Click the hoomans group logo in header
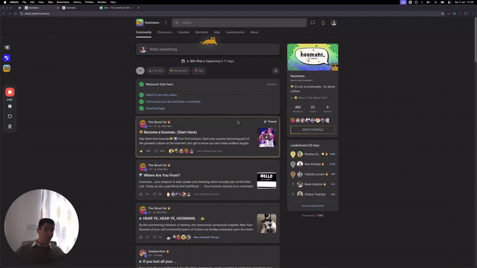 coord(140,22)
